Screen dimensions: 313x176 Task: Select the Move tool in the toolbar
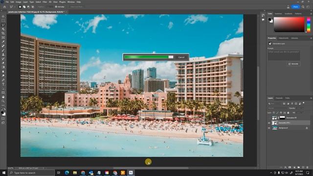(3, 16)
